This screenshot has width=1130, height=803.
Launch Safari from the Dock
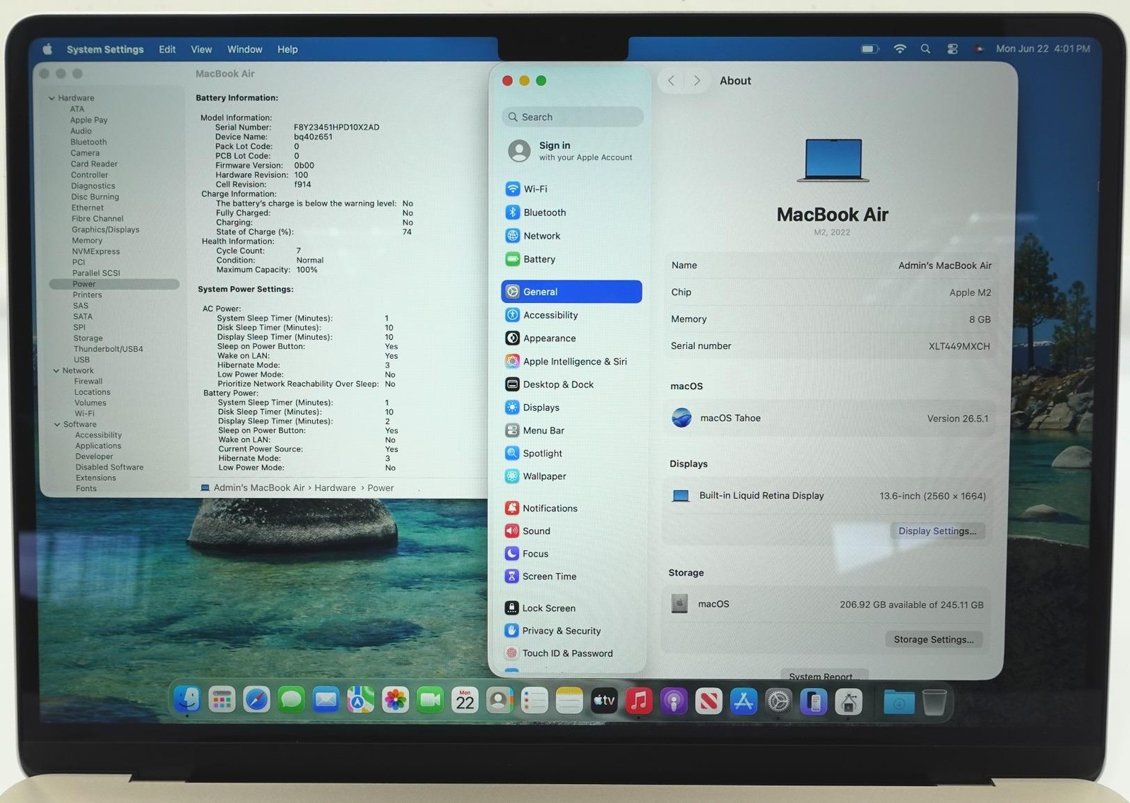click(256, 700)
